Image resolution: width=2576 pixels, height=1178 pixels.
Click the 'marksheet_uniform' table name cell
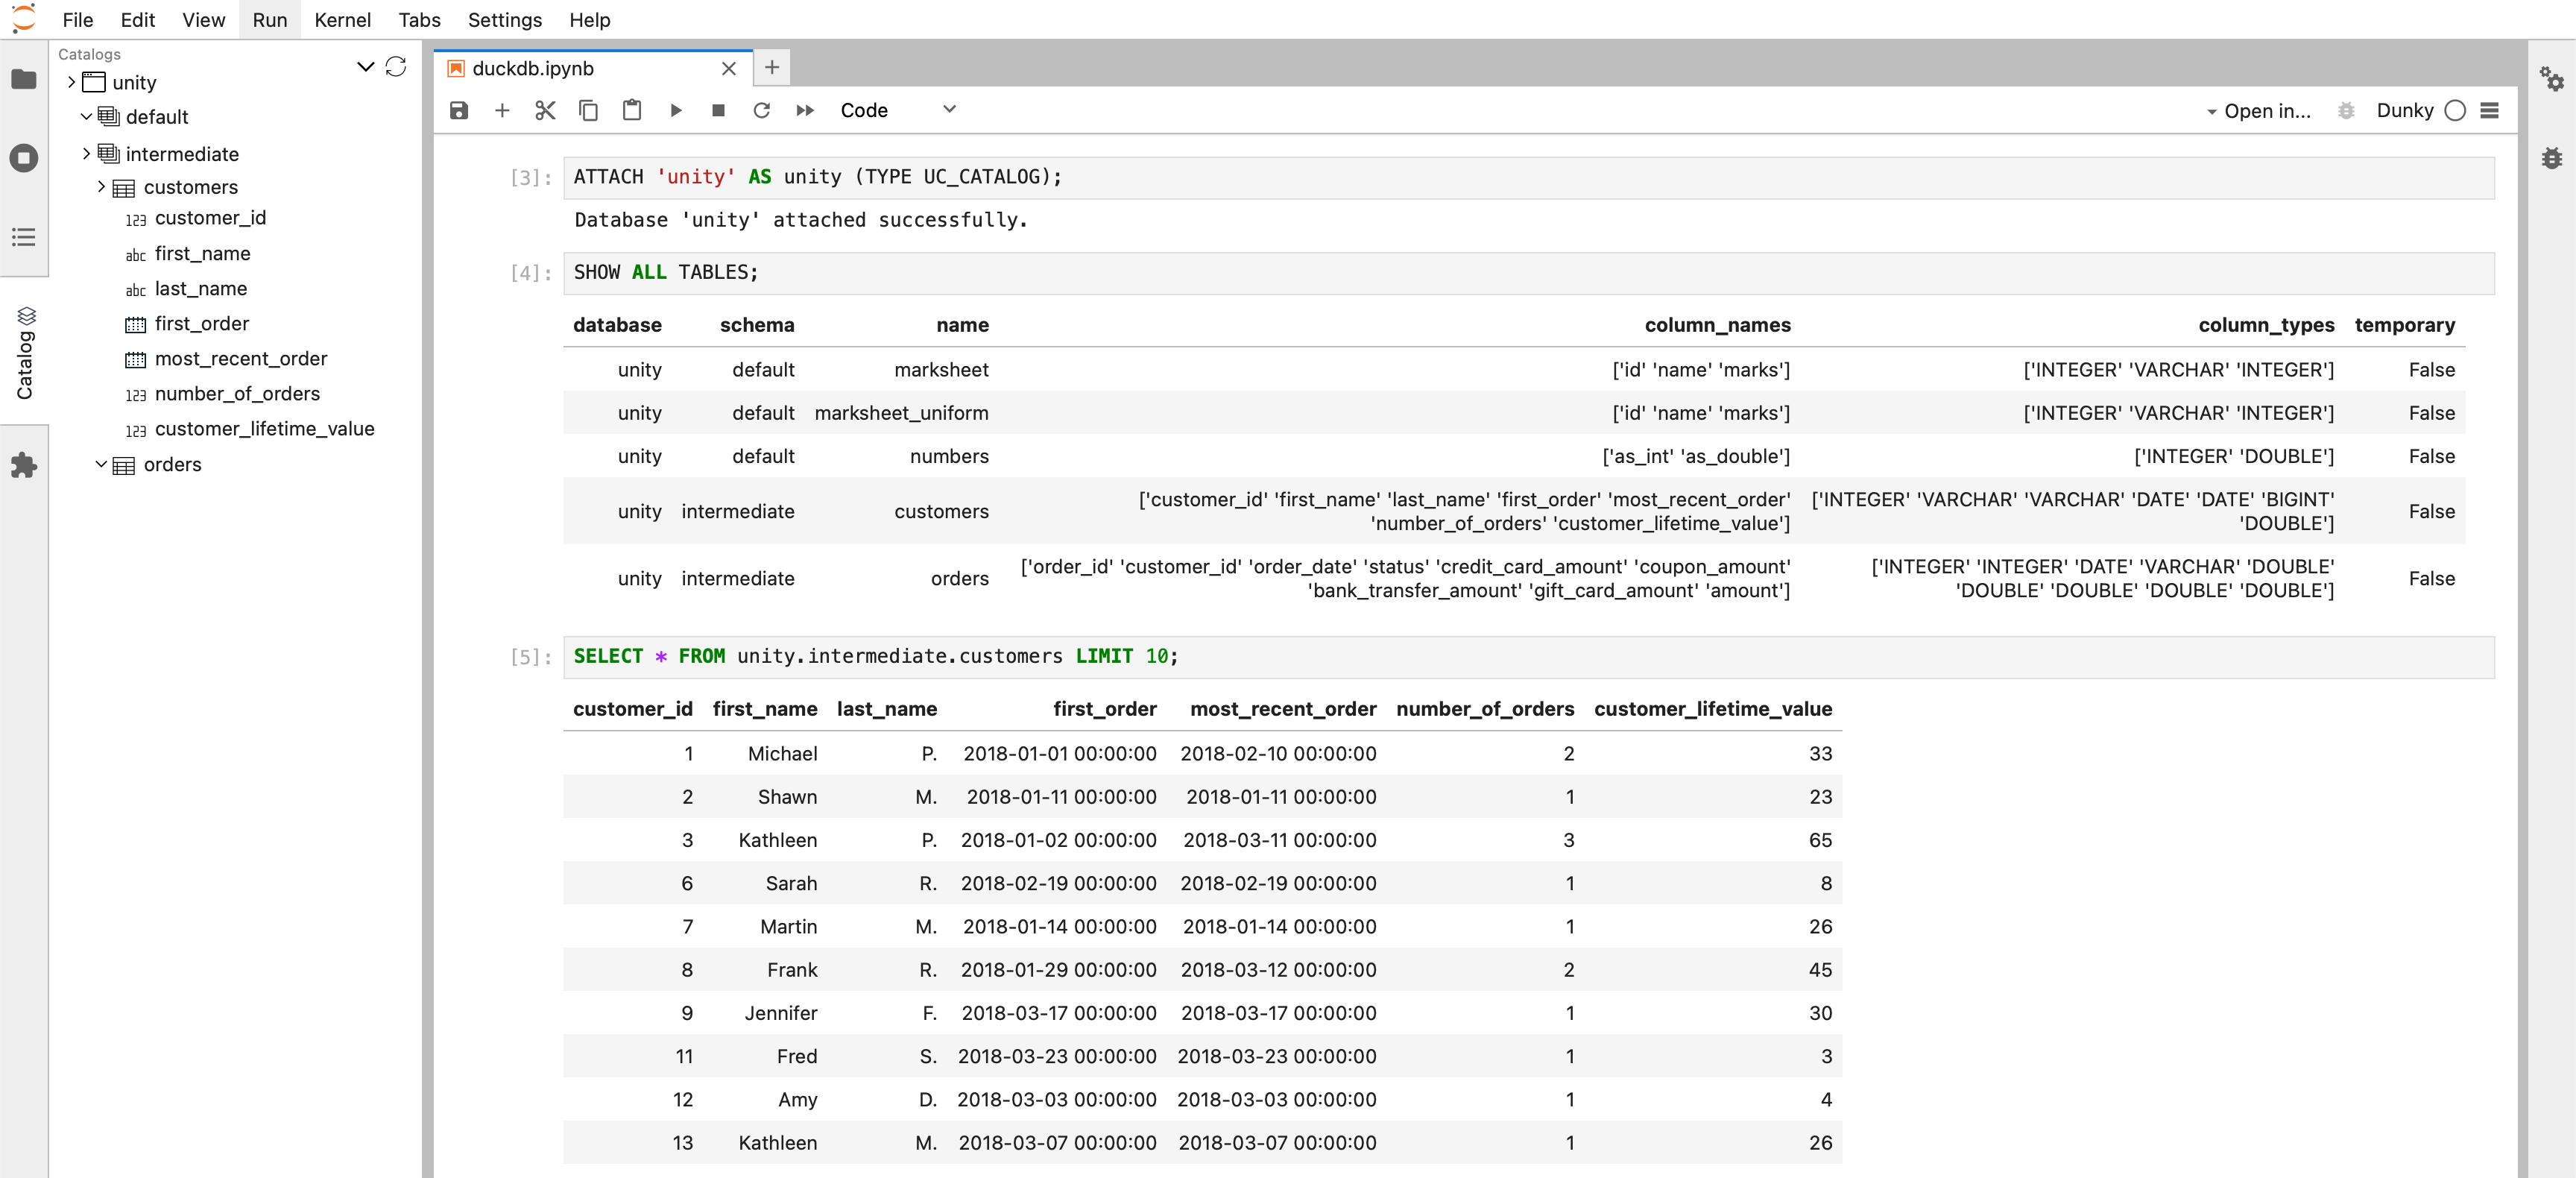901,413
